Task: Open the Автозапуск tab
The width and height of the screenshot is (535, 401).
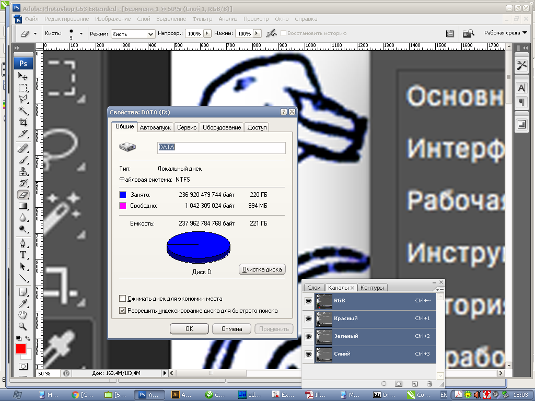Action: pyautogui.click(x=155, y=127)
